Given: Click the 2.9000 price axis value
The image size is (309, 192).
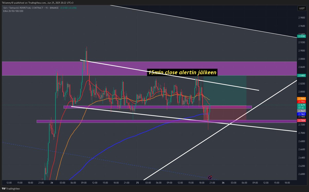Looking at the screenshot, I should pos(302,51).
